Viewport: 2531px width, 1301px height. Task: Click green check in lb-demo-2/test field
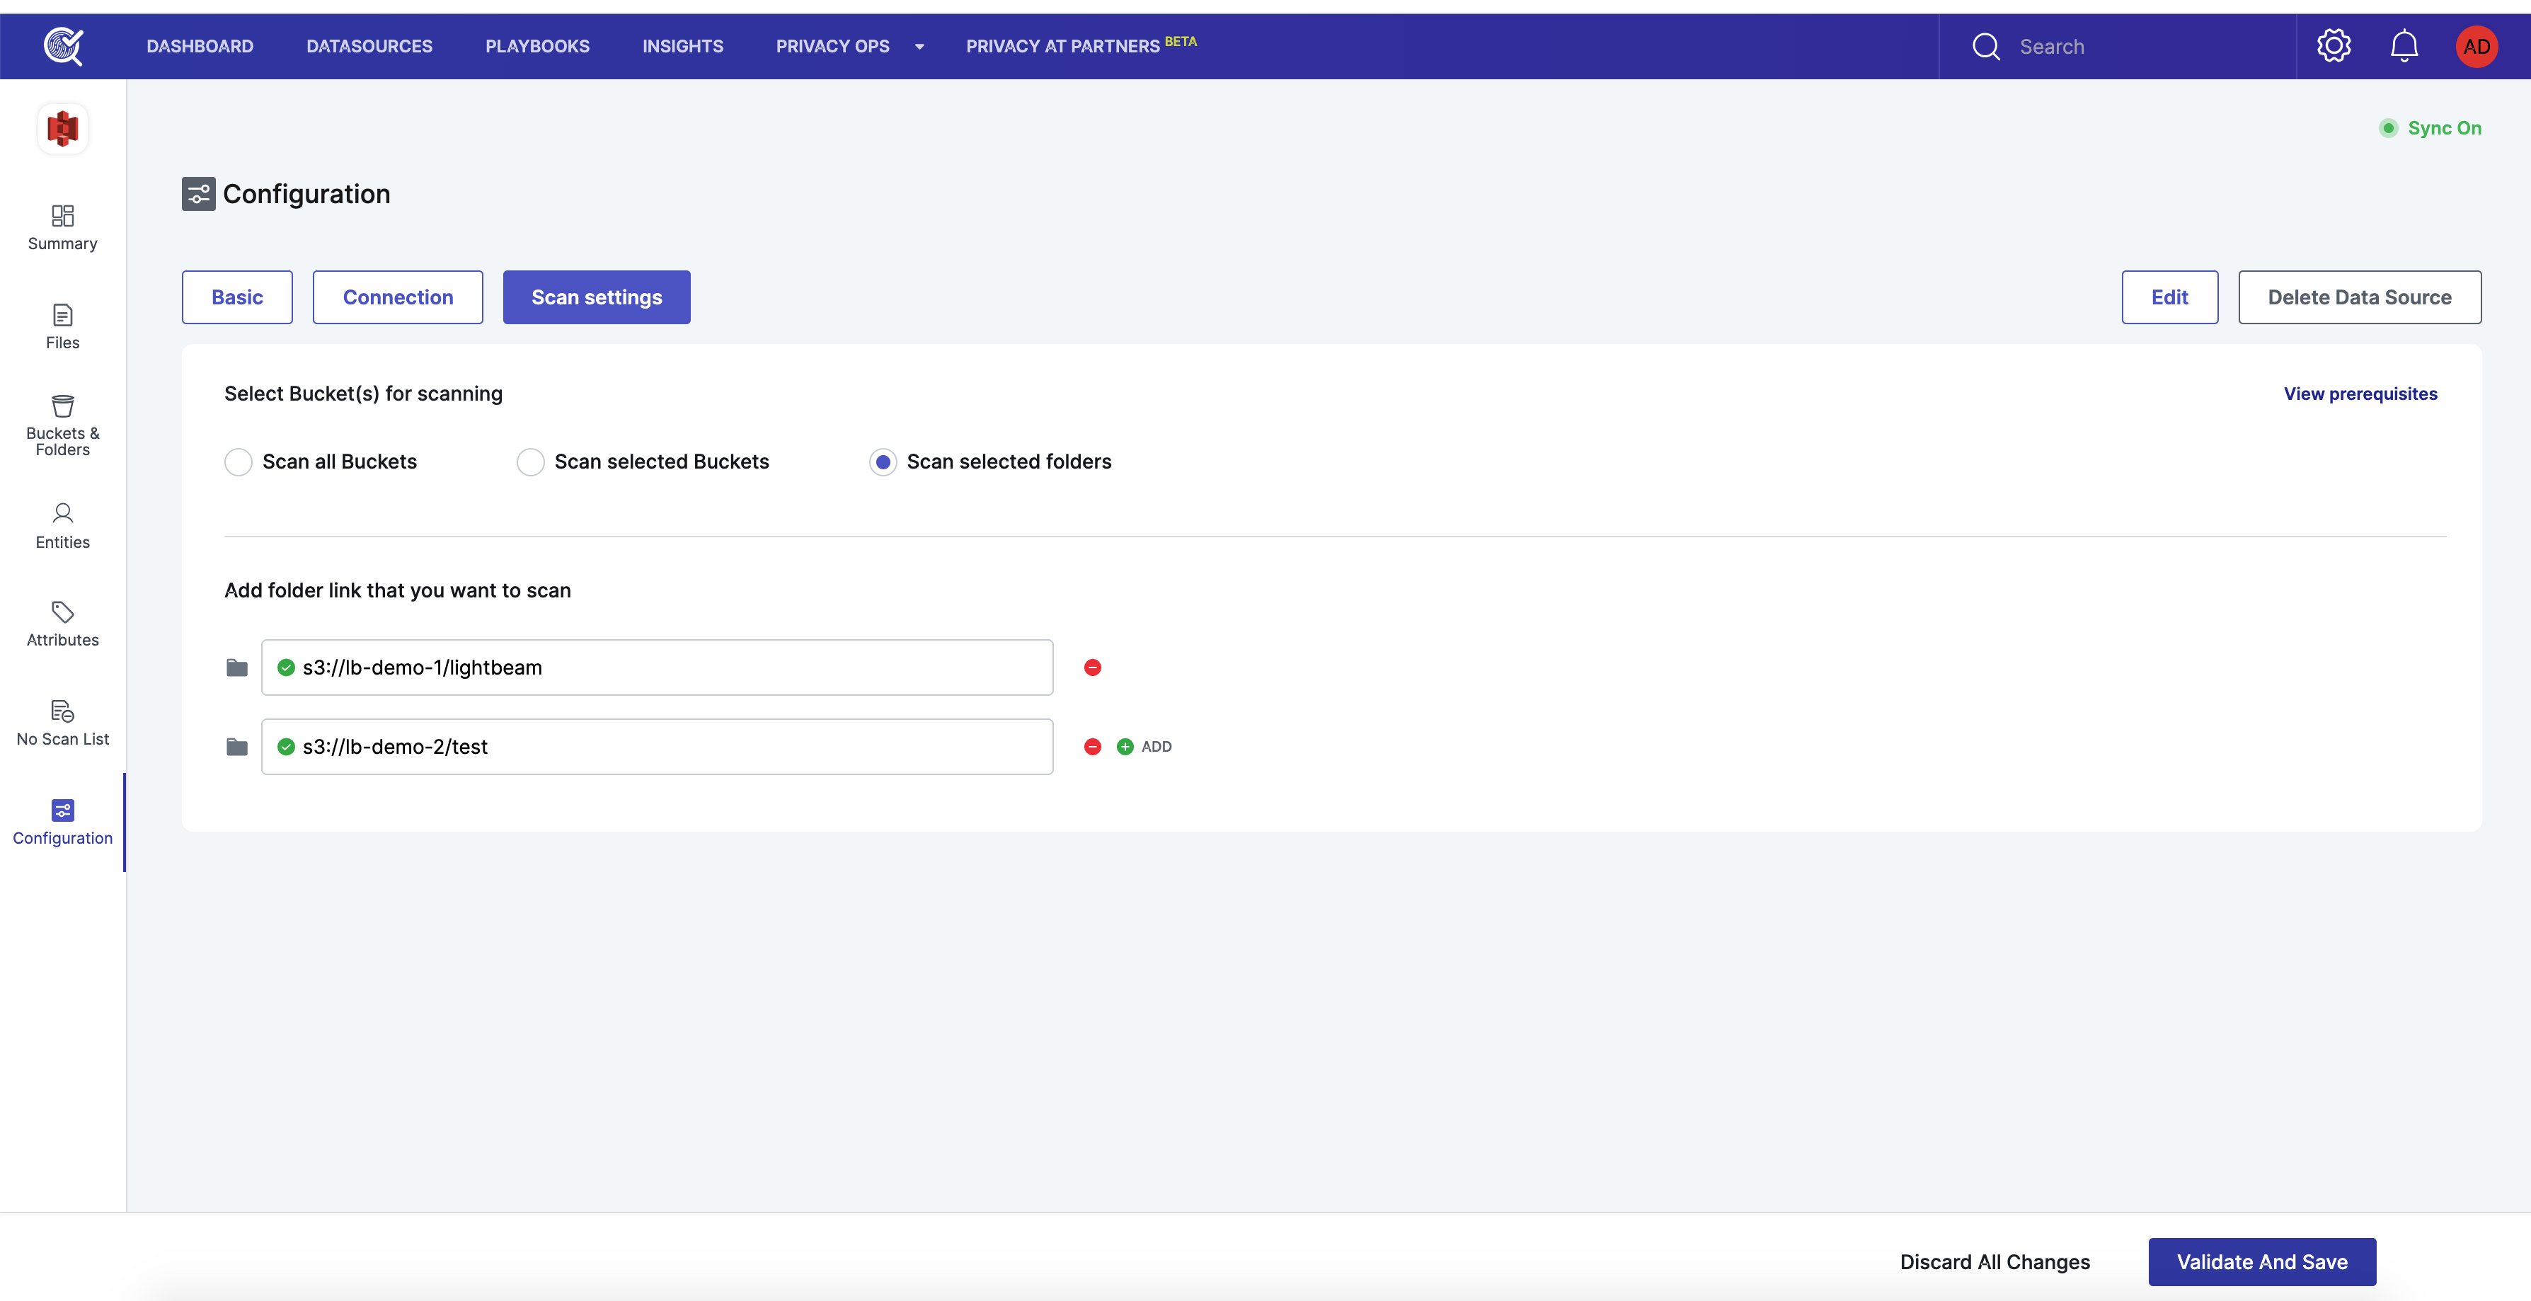pyautogui.click(x=286, y=747)
